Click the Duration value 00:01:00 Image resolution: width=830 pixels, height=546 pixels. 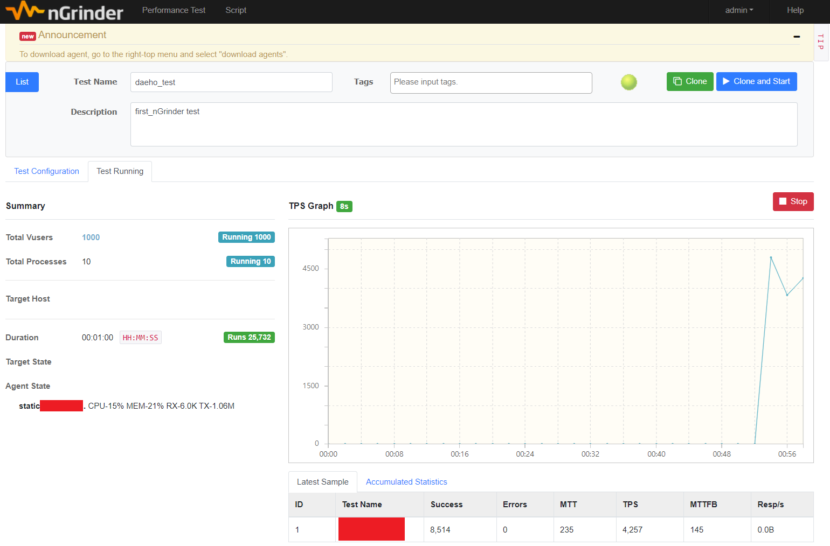click(x=98, y=338)
